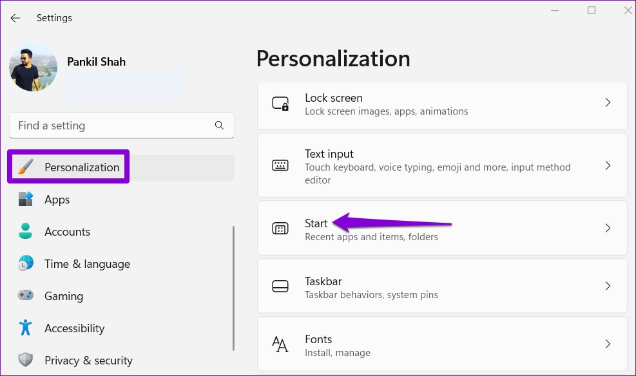Expand Taskbar with its chevron

[608, 286]
